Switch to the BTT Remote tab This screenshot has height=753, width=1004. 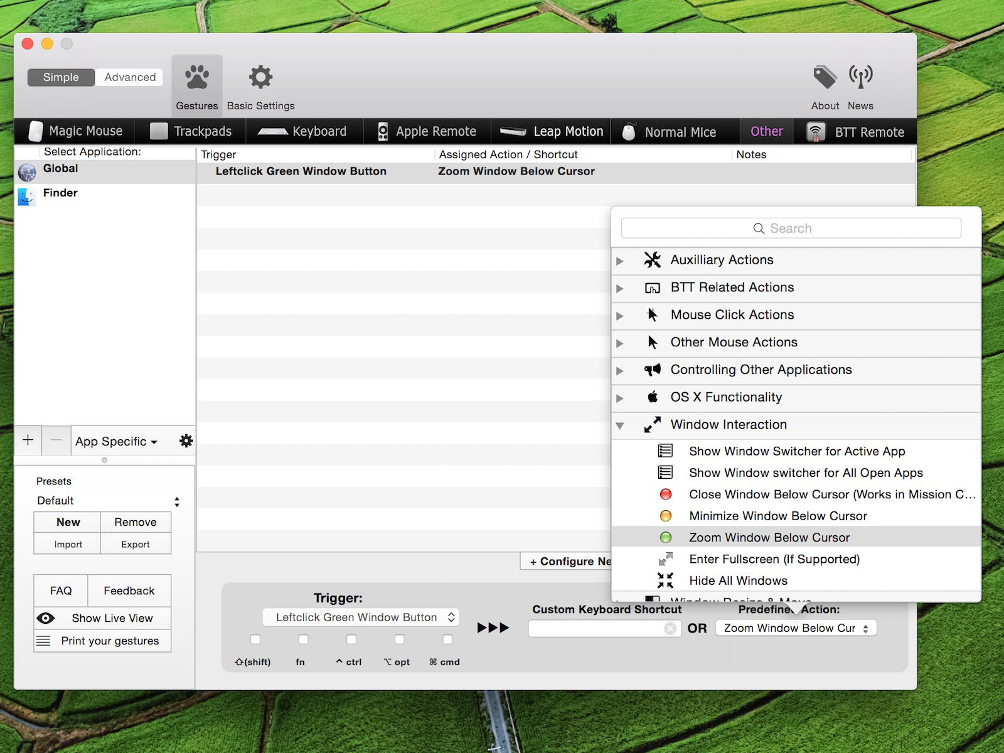856,131
